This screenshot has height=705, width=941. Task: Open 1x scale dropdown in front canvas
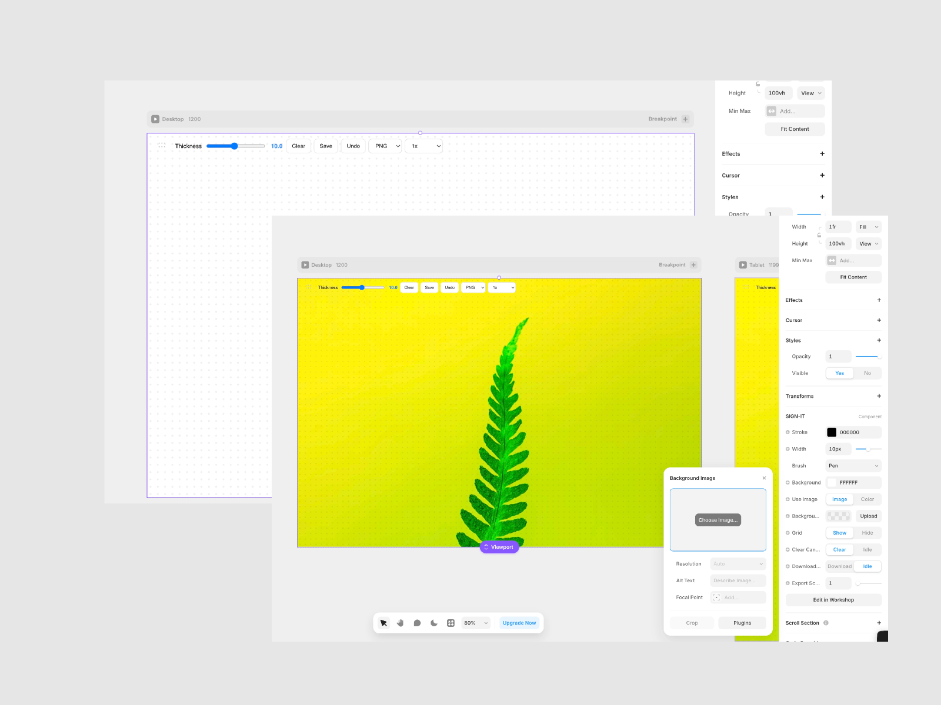click(502, 287)
